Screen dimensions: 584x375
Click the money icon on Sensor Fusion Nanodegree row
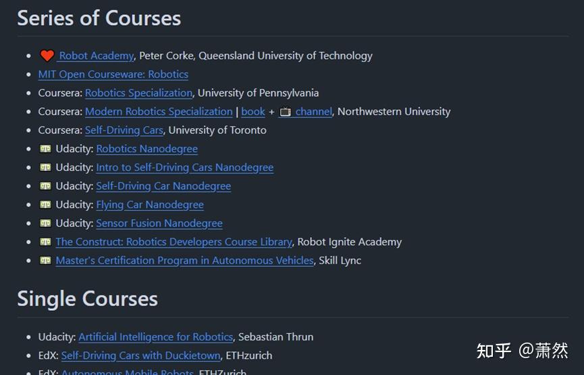pyautogui.click(x=45, y=223)
